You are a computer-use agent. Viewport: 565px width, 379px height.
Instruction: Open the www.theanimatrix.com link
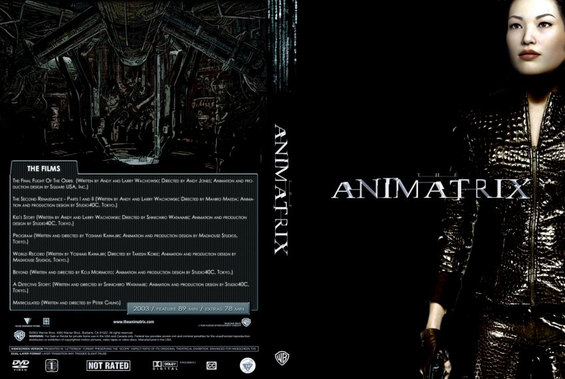tap(134, 322)
